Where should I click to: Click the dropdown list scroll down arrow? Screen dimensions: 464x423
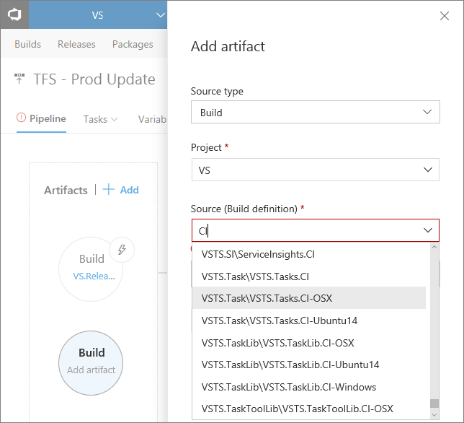pos(434,415)
